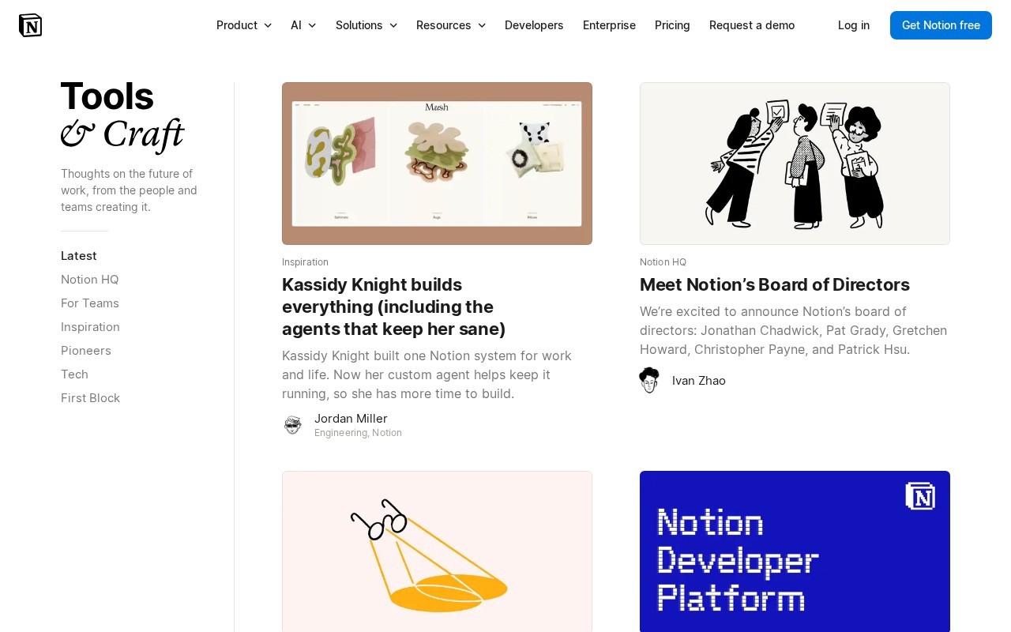Screen dimensions: 1011x632
Task: Go to the Developers page
Action: tap(534, 25)
